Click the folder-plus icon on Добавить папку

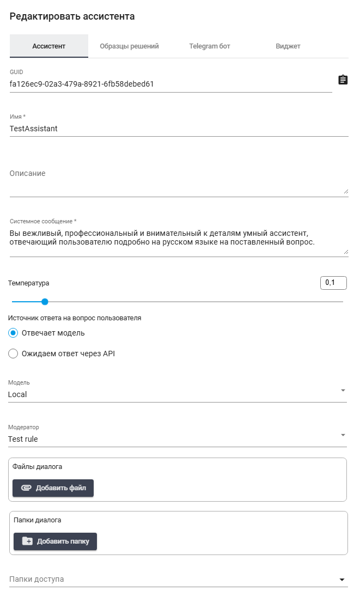click(x=27, y=541)
